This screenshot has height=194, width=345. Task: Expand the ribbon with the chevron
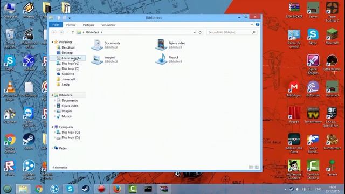click(x=252, y=25)
